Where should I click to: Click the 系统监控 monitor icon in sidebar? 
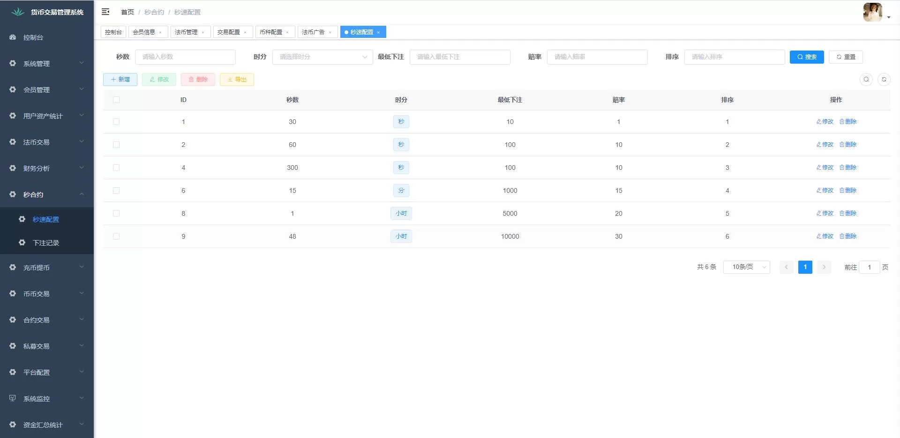(13, 398)
